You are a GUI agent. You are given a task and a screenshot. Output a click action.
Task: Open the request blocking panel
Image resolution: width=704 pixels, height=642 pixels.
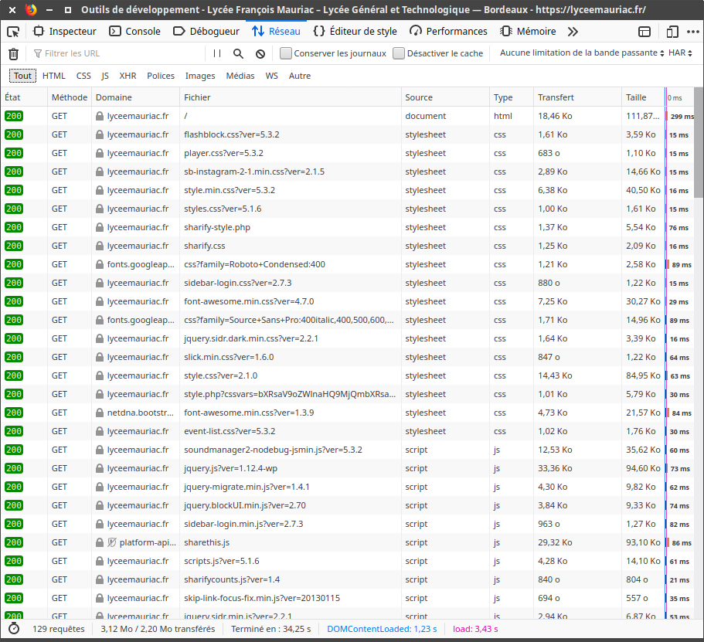260,54
